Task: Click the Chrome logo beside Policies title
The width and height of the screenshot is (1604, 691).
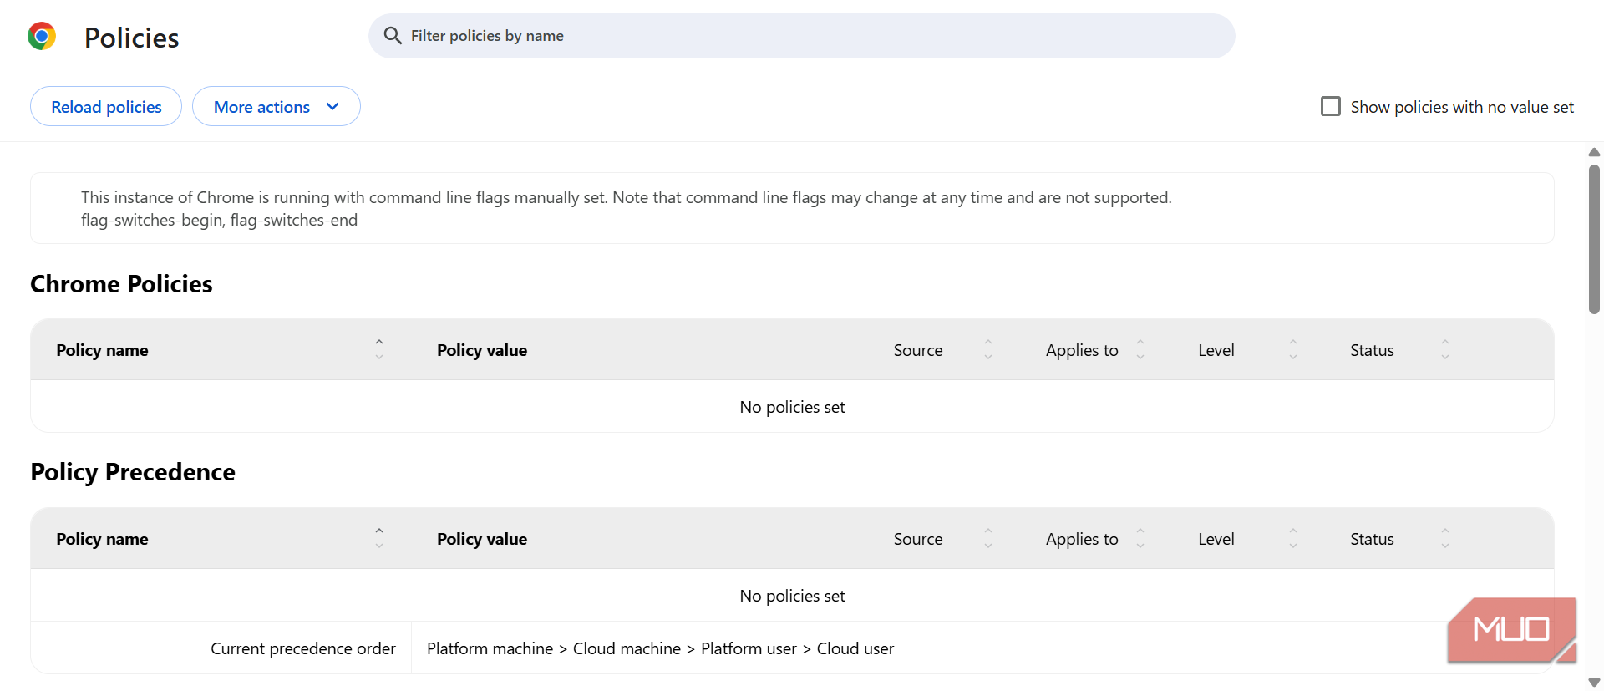Action: coord(42,37)
